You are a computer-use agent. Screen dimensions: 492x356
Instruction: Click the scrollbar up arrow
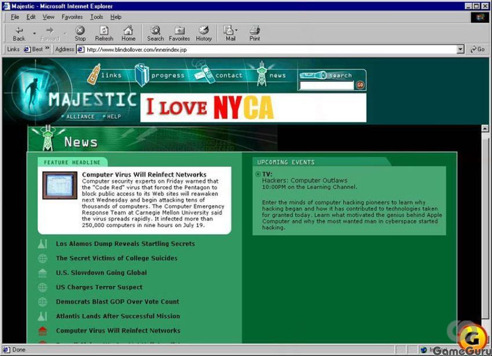click(x=485, y=128)
